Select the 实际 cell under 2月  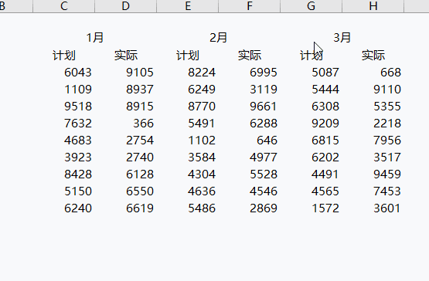pyautogui.click(x=249, y=56)
